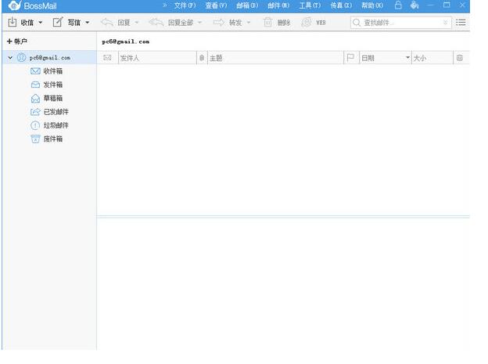This screenshot has height=364, width=488.
Task: Open the 收件箱 inbox folder
Action: pyautogui.click(x=52, y=71)
